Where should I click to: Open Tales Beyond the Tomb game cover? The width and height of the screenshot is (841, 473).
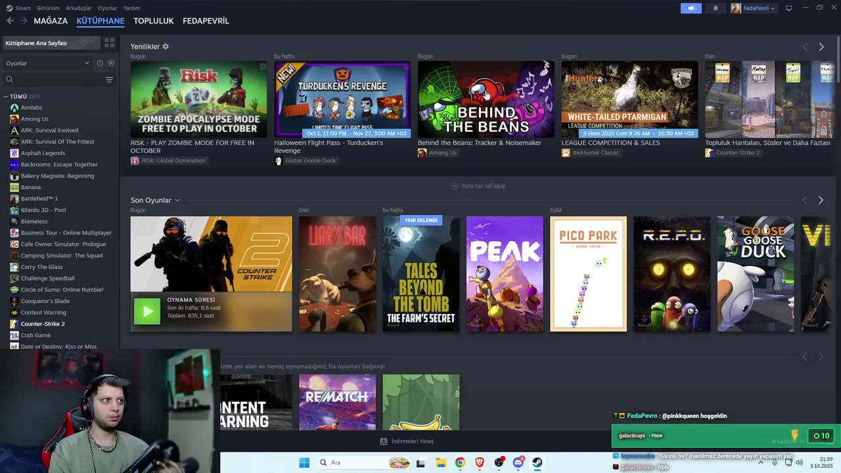[x=421, y=274]
